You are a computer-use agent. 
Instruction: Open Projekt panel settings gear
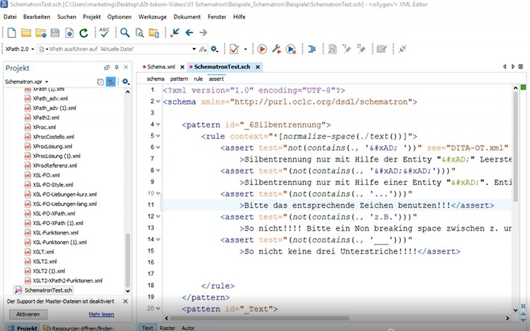(125, 81)
